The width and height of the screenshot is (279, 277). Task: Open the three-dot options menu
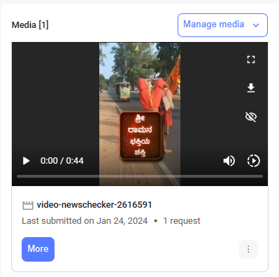coord(248,249)
